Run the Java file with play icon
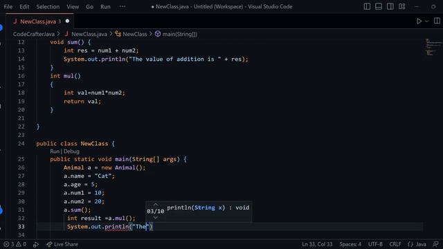This screenshot has height=249, width=443. coord(419,21)
